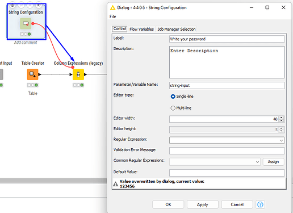Image resolution: width=293 pixels, height=213 pixels.
Task: Click the Editor width number field
Action: point(224,119)
